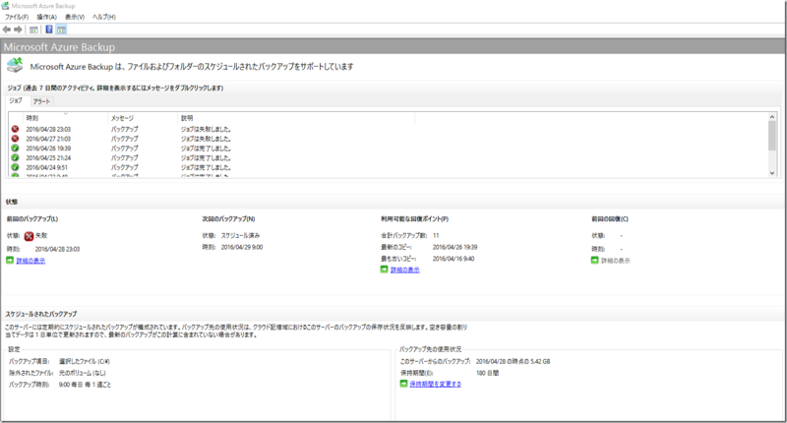787x423 pixels.
Task: Click retention period value 180 日間
Action: coord(487,373)
